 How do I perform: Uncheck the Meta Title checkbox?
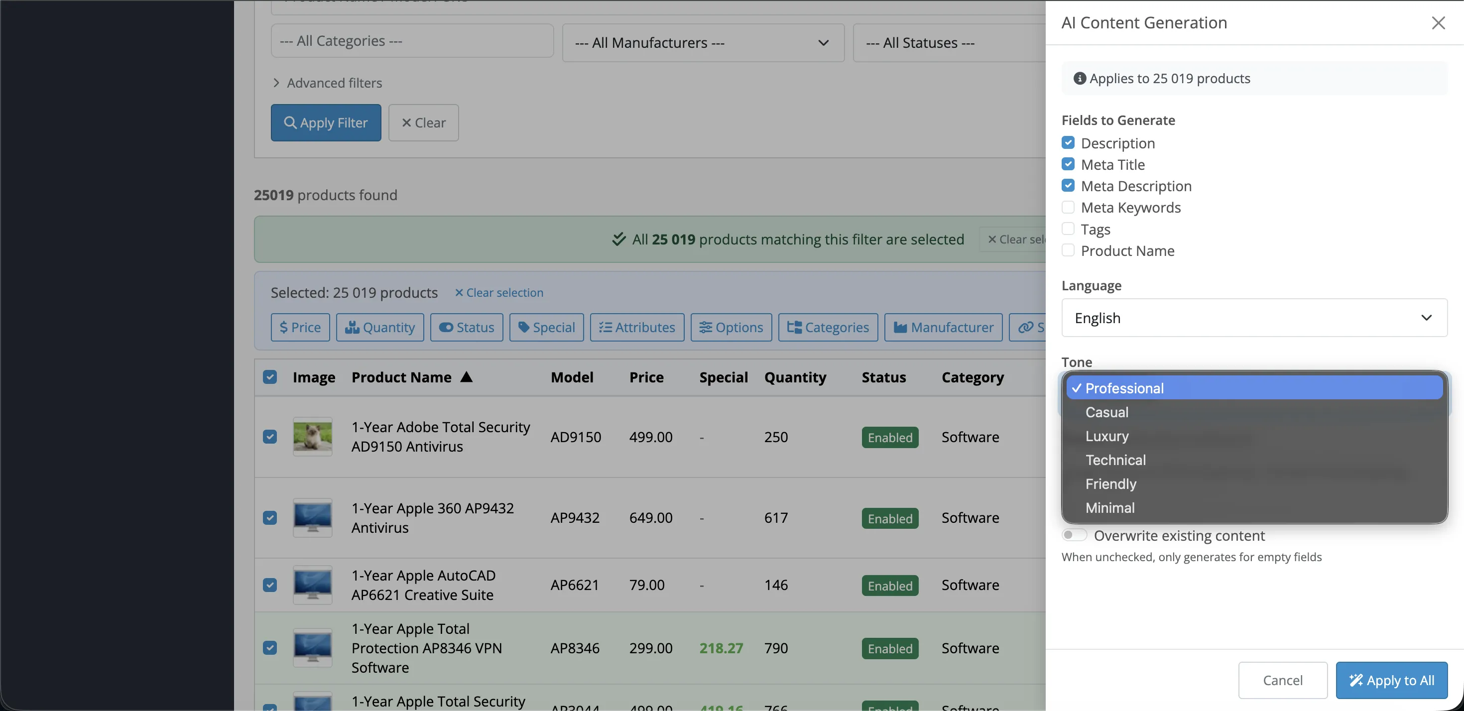(x=1068, y=164)
